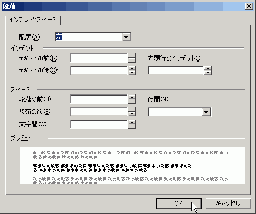
Task: Close the 段落 dialog with X
Action: click(249, 6)
